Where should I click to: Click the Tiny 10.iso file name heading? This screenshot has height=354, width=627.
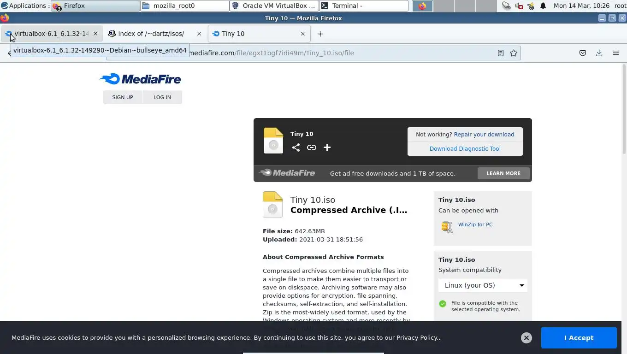[x=313, y=200]
